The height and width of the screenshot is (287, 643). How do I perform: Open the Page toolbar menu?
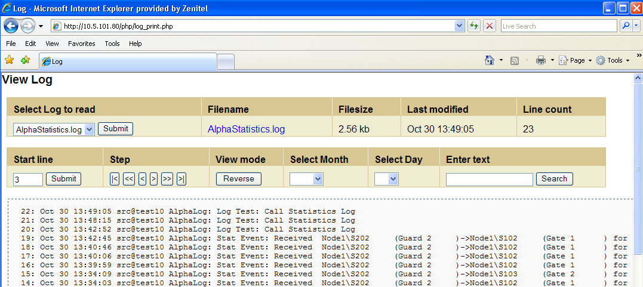576,60
